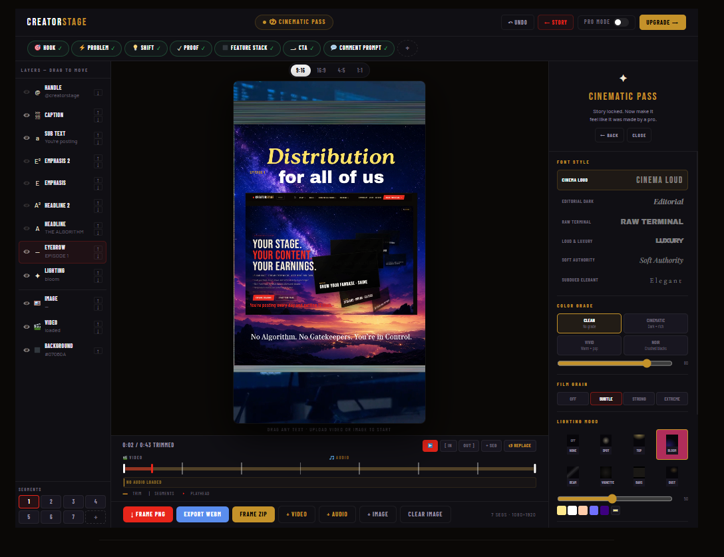Hide the Video layer with its eye icon
The image size is (724, 557).
click(27, 327)
